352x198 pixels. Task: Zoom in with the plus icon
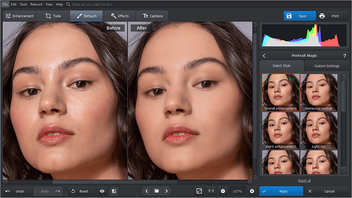(252, 191)
